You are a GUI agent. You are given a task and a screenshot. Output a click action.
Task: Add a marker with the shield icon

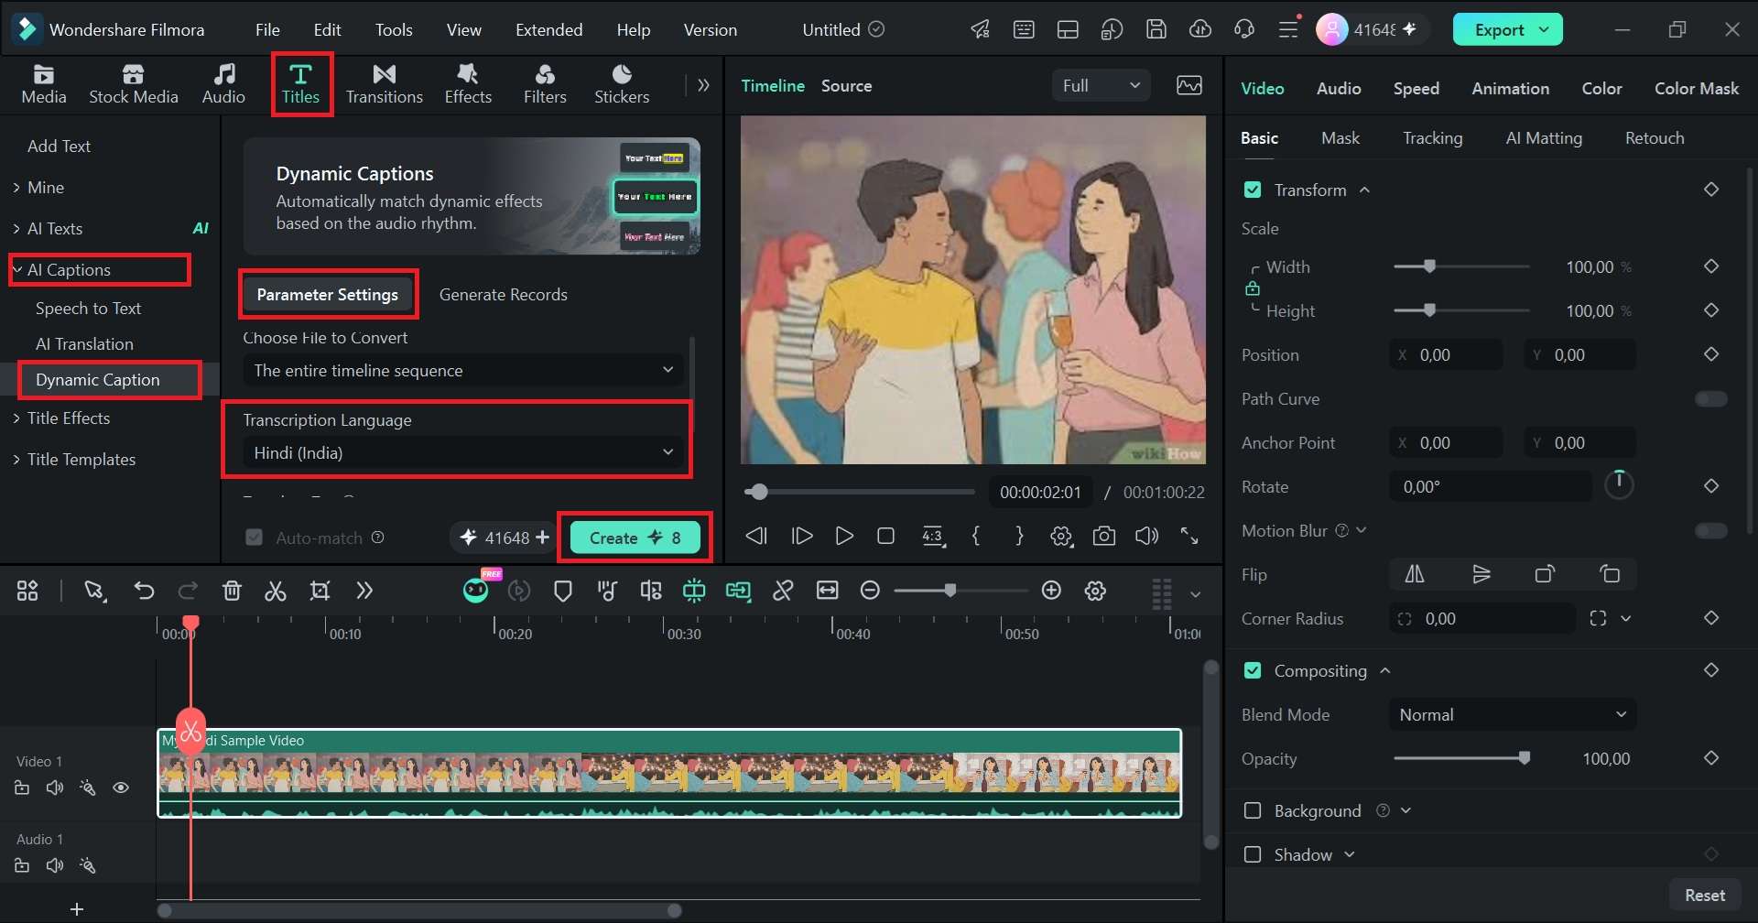point(563,591)
